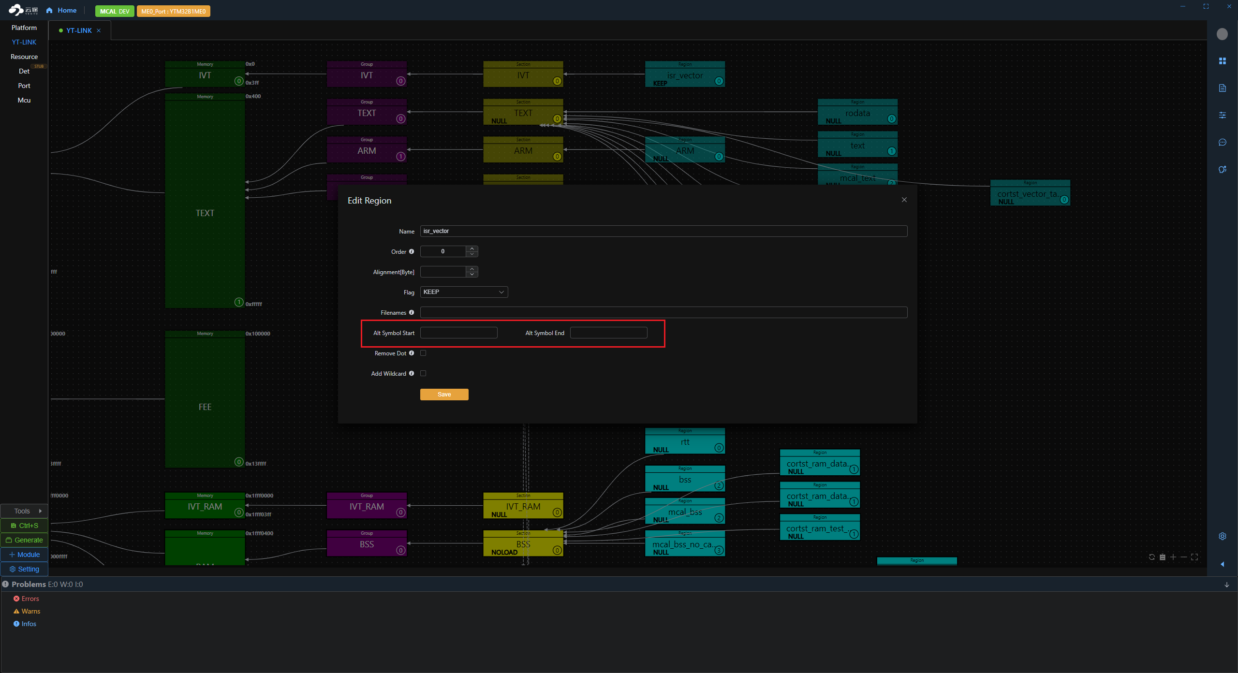Expand the Tools menu arrow
The width and height of the screenshot is (1238, 673).
40,511
